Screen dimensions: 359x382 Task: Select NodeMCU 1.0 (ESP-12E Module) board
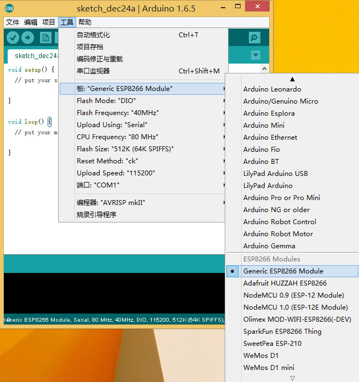(293, 307)
